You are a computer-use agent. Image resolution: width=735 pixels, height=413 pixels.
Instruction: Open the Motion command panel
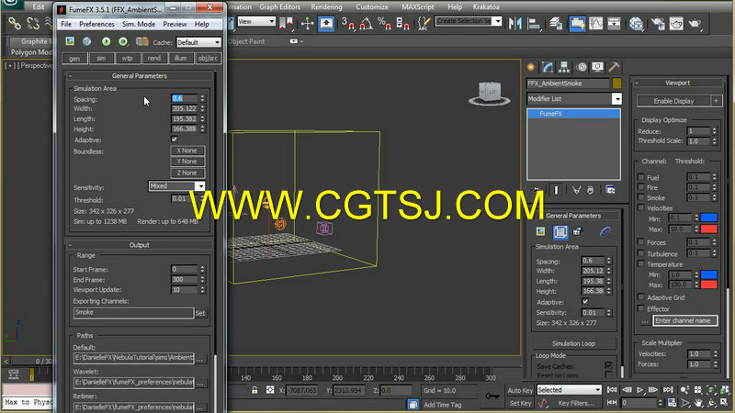[582, 67]
